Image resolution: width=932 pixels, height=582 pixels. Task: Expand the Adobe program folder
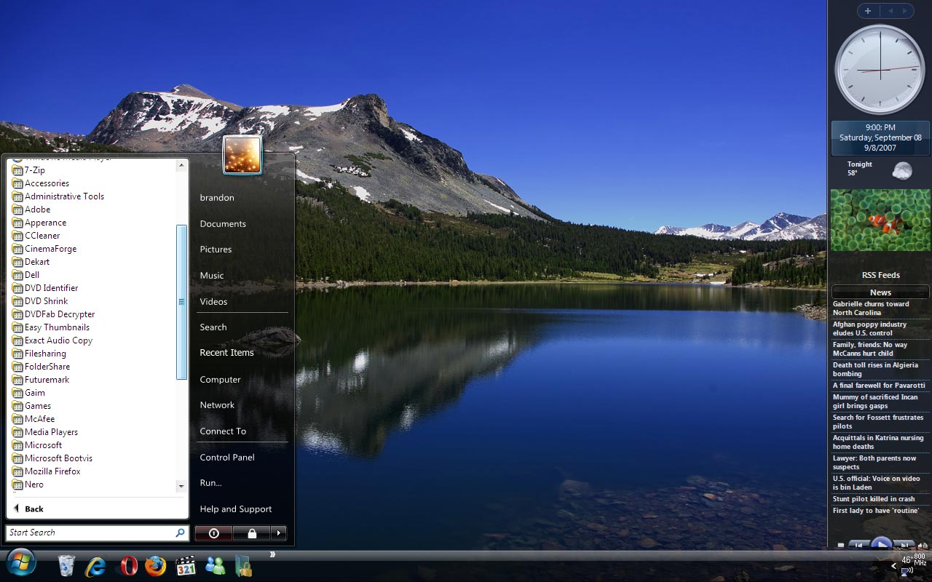click(31, 210)
